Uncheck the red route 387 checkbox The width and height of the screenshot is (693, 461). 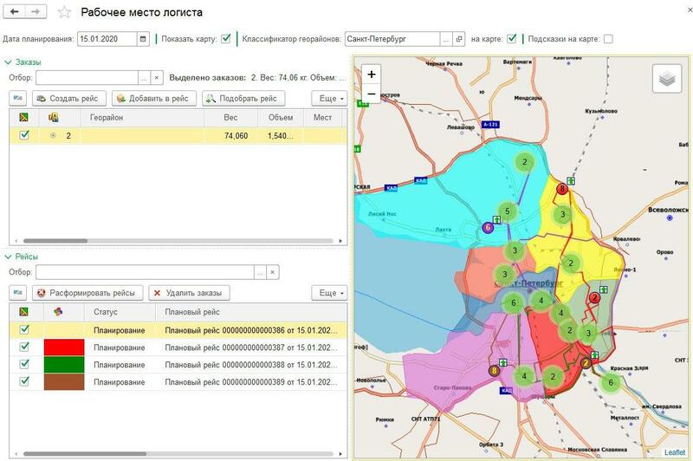click(24, 347)
